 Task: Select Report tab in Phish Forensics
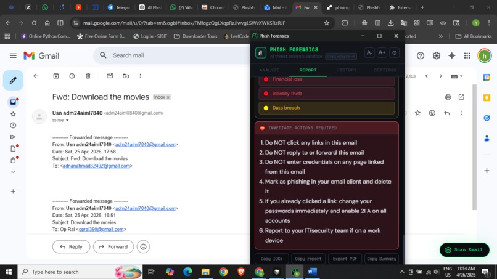(308, 70)
